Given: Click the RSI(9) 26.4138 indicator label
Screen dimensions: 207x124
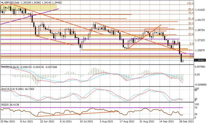Looking at the screenshot, I should click(10, 105).
